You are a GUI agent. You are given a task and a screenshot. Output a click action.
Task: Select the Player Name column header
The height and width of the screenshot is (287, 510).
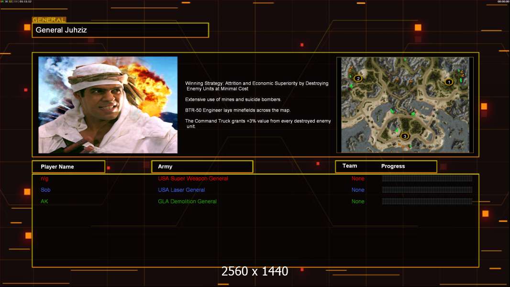pos(68,167)
